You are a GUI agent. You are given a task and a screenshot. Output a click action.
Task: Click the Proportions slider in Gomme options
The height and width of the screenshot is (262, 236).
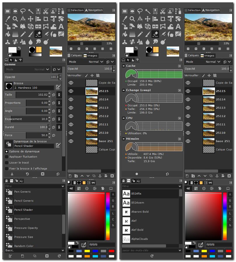(26, 103)
